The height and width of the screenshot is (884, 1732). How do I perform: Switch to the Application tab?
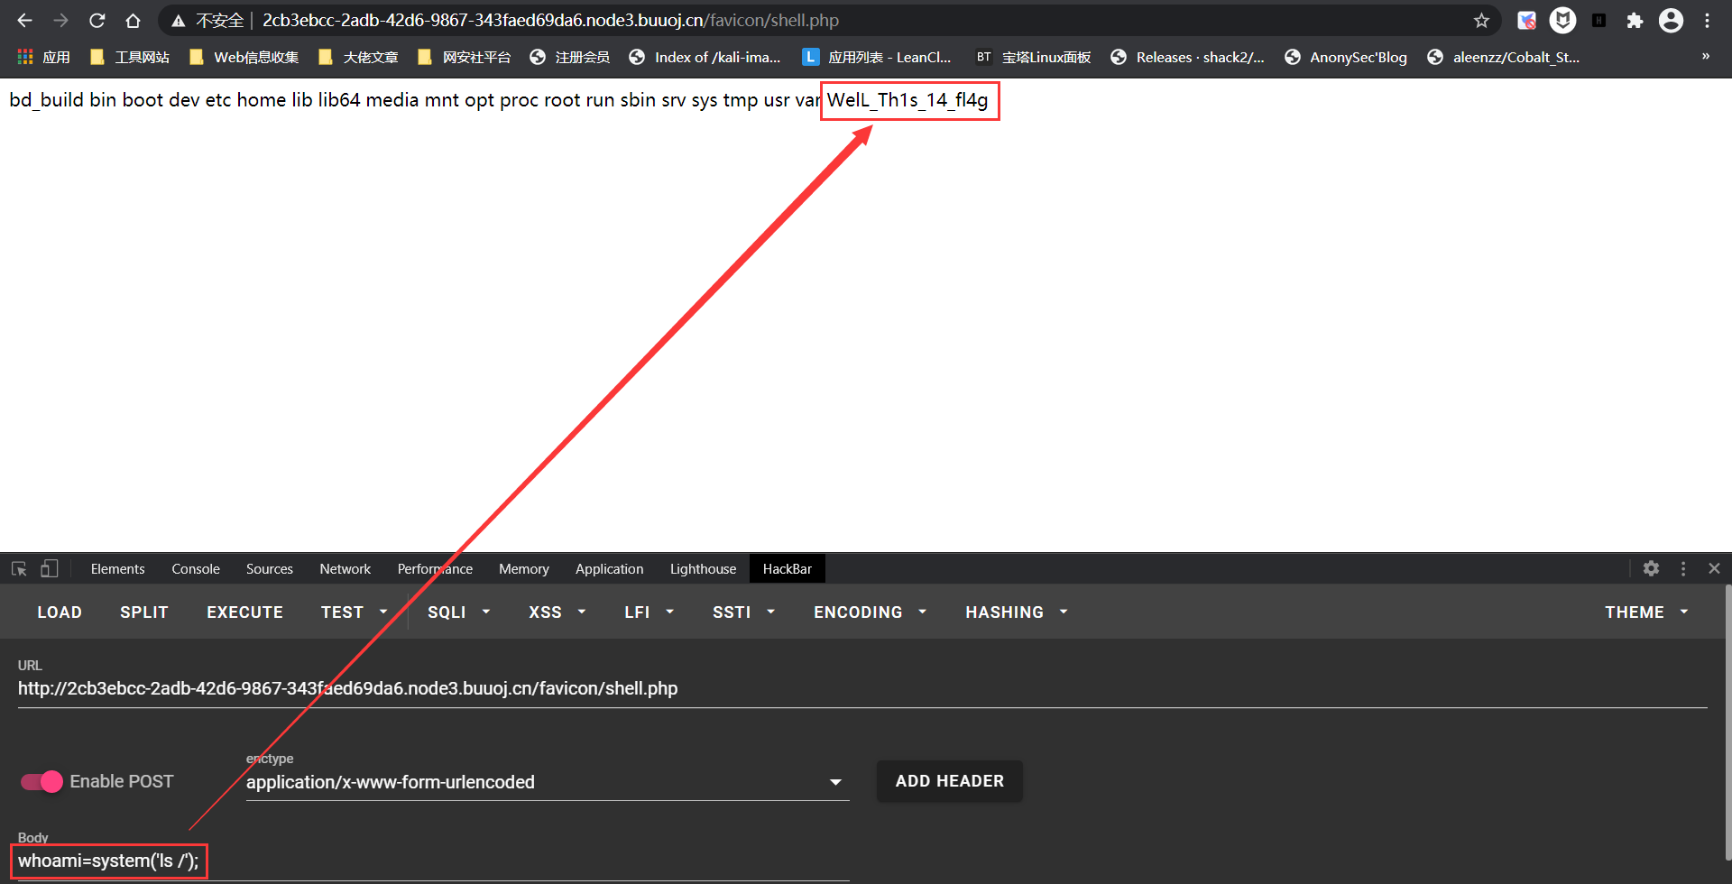610,568
